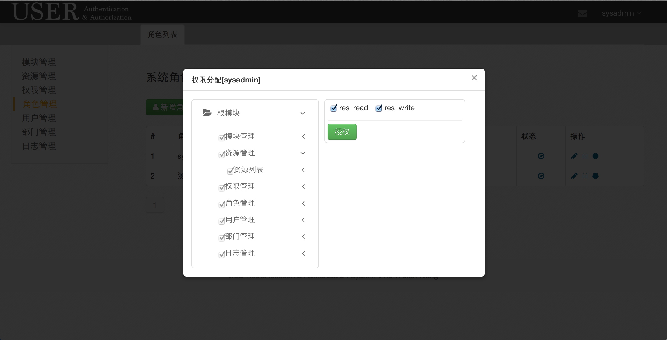667x340 pixels.
Task: Open 权限管理 in the sidebar
Action: (39, 90)
